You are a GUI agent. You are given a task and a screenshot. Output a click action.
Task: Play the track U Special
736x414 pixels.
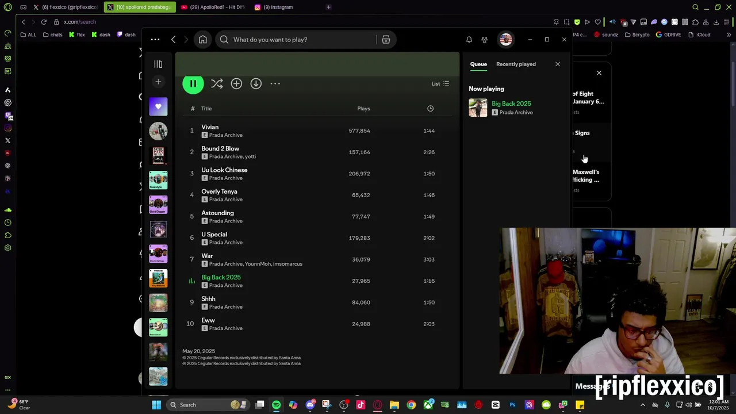(214, 234)
